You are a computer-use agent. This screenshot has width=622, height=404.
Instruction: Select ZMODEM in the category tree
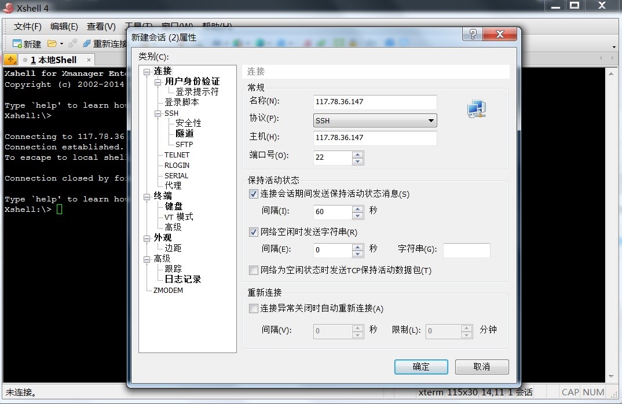coord(168,290)
